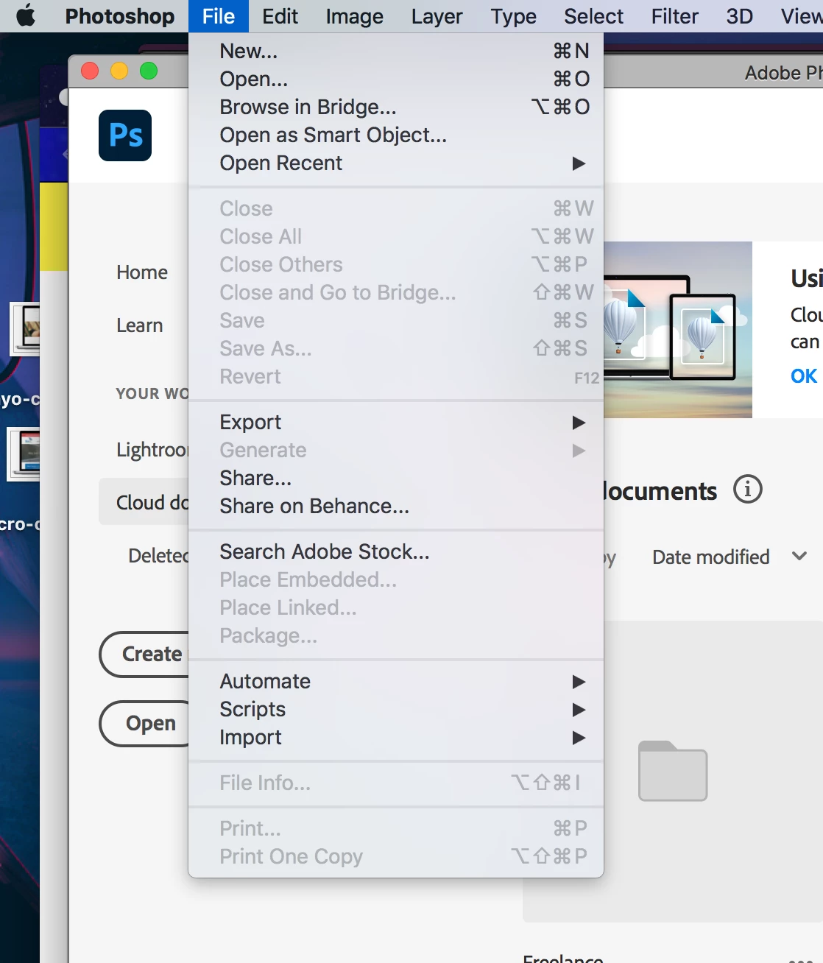Choose New... from File menu
Image resolution: width=823 pixels, height=963 pixels.
coord(396,51)
